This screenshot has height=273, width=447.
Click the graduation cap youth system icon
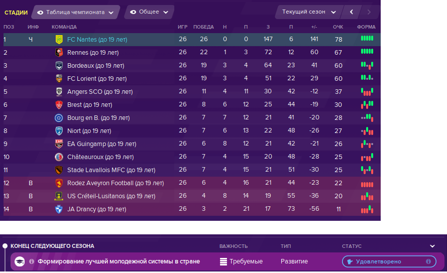(x=20, y=261)
